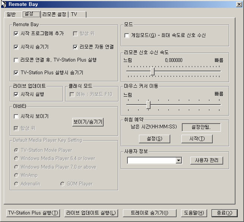Image resolution: width=244 pixels, height=222 pixels.
Task: Click the 리모콘 신호 수신 속도 slider
Action: 152,71
